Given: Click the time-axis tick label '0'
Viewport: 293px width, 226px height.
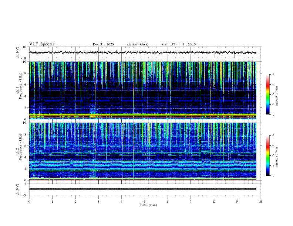Looking at the screenshot, I should pos(29,202).
